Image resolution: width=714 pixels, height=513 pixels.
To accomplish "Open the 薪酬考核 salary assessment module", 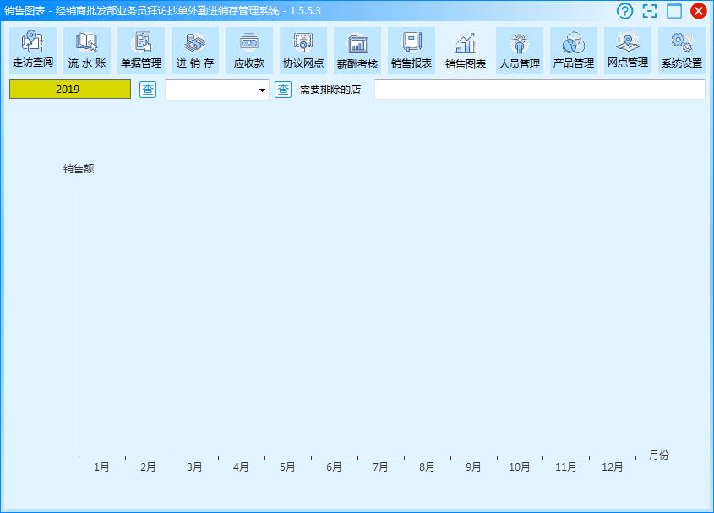I will [x=357, y=51].
